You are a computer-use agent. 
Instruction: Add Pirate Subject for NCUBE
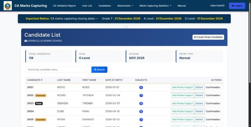point(183,95)
